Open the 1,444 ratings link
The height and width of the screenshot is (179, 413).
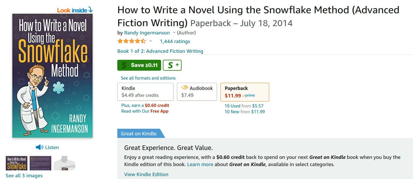[x=175, y=41]
